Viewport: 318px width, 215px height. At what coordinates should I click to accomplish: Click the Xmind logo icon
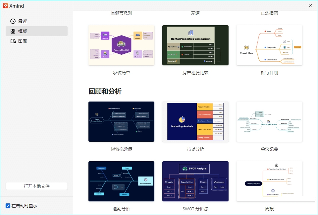[x=5, y=6]
